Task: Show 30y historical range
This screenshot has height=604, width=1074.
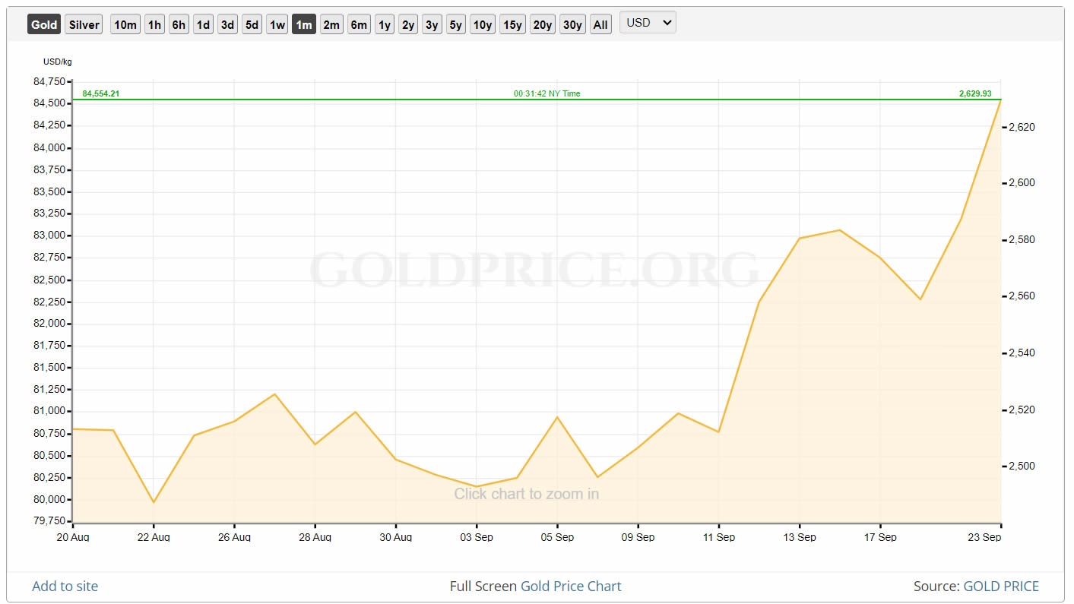Action: [572, 25]
